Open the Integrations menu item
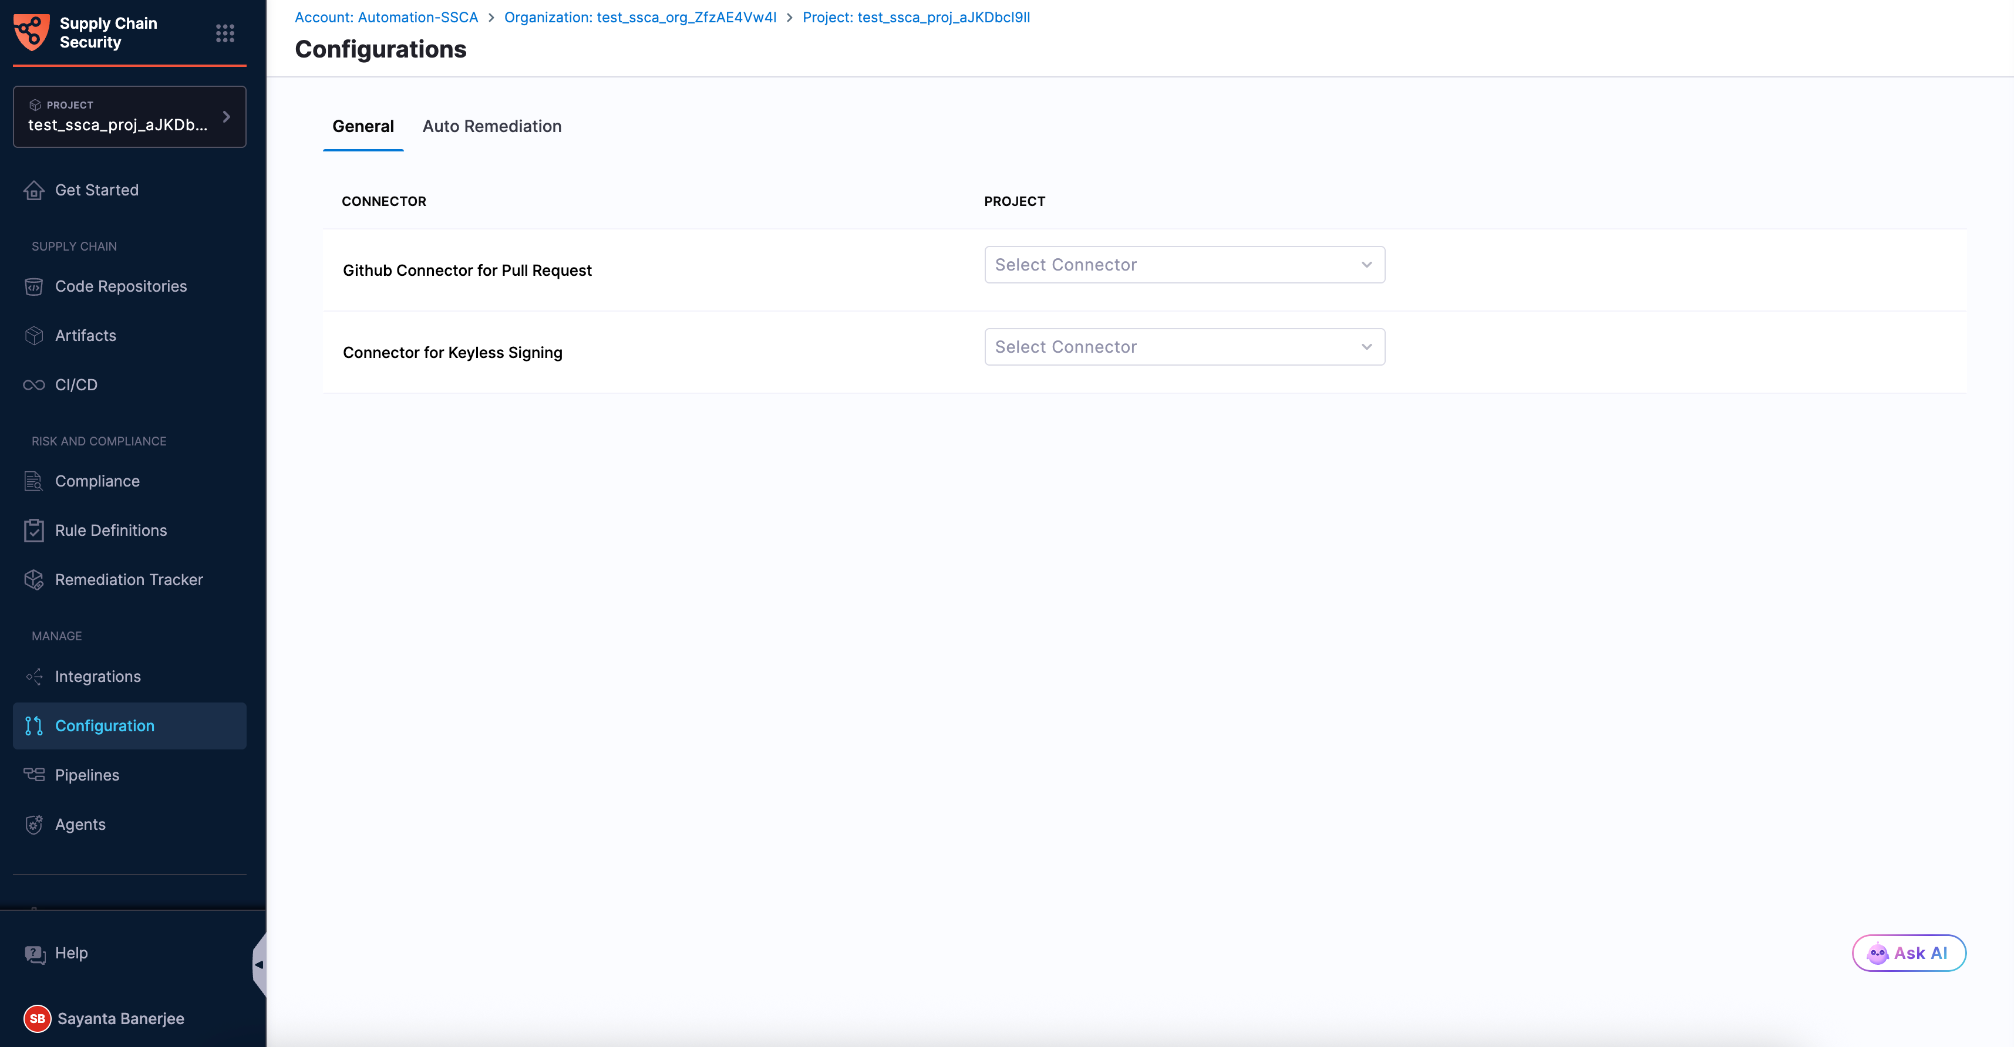This screenshot has height=1047, width=2014. pos(97,677)
